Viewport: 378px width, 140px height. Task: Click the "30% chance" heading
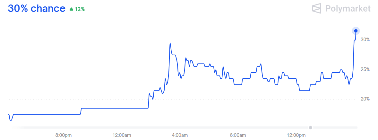click(37, 9)
